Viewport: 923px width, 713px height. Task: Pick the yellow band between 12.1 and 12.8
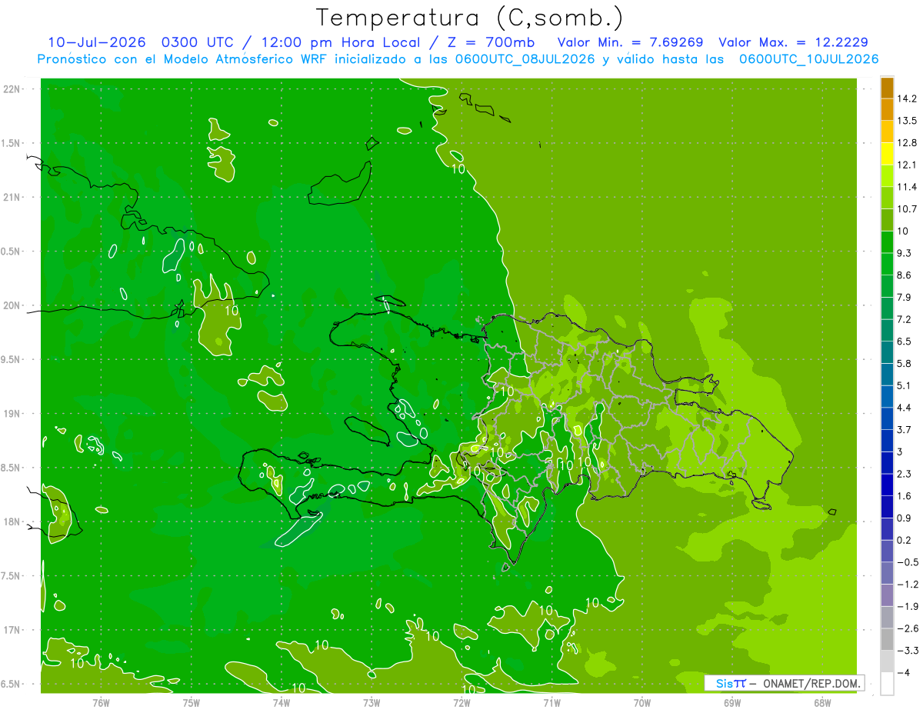pyautogui.click(x=887, y=154)
